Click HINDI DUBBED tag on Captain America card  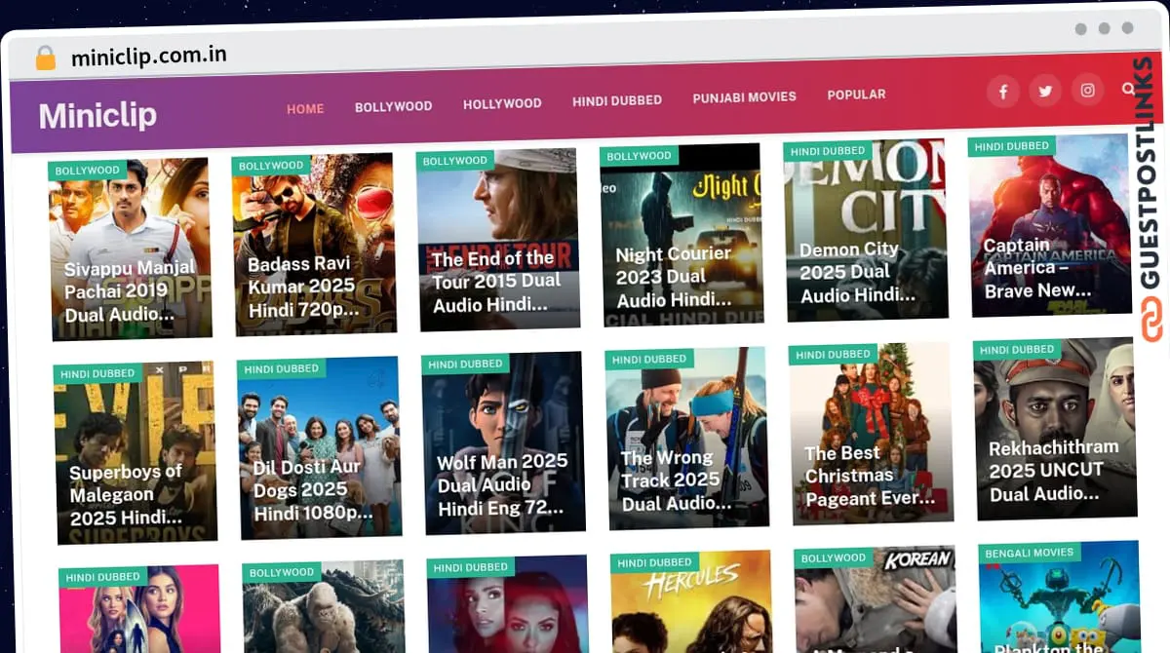1012,146
